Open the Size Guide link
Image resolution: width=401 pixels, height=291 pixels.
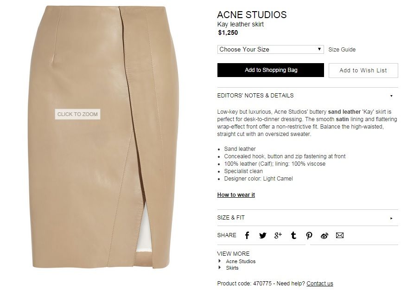coord(342,50)
